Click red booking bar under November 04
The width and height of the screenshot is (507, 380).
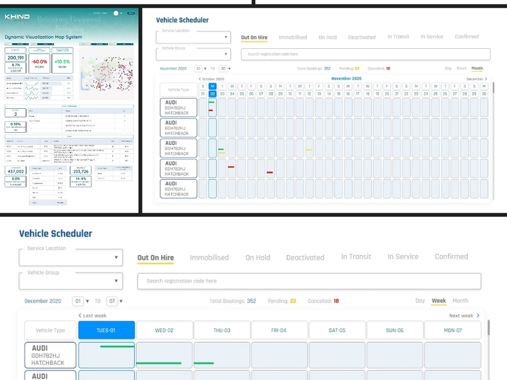click(x=231, y=167)
